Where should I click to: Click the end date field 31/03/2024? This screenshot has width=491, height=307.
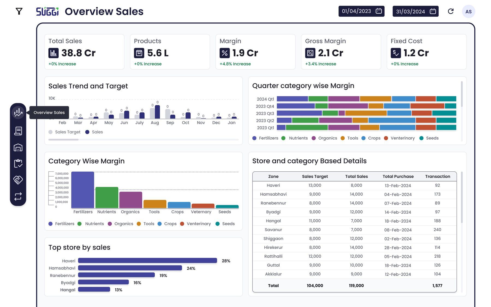(415, 11)
